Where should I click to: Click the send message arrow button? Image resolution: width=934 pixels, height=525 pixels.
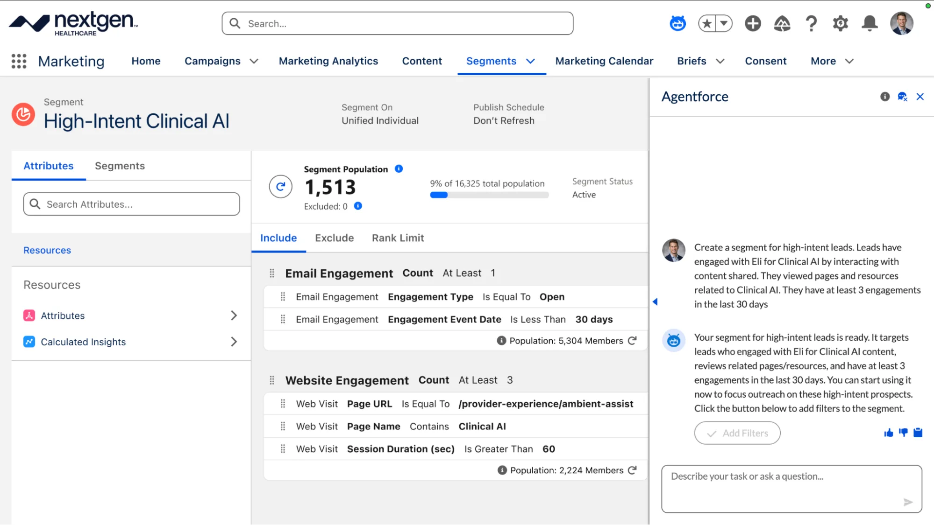pos(908,502)
